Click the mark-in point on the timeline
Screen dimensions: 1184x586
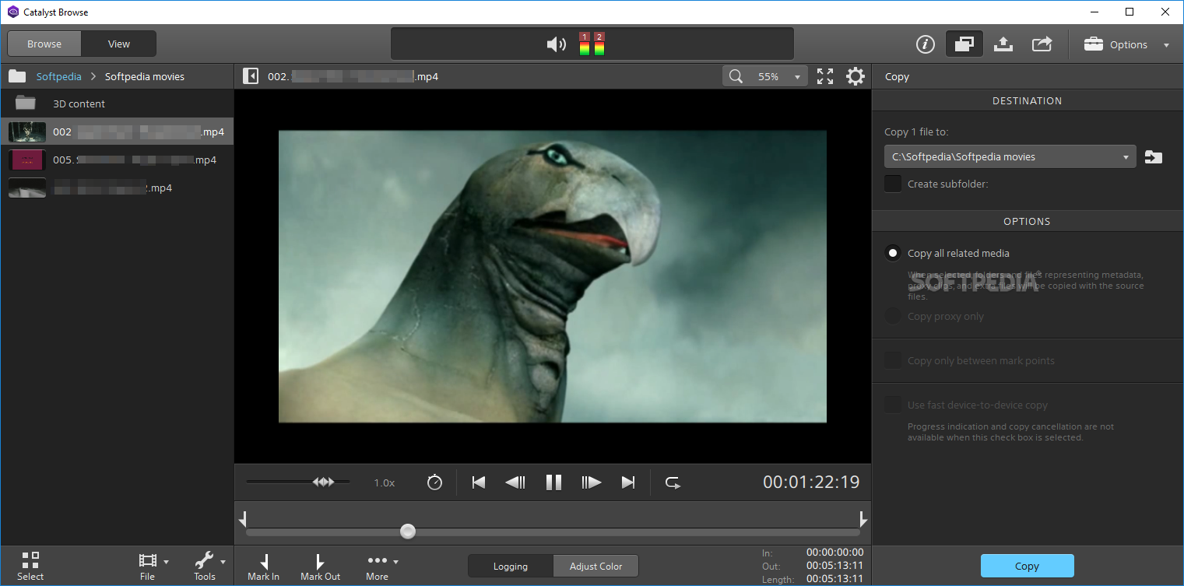[244, 519]
